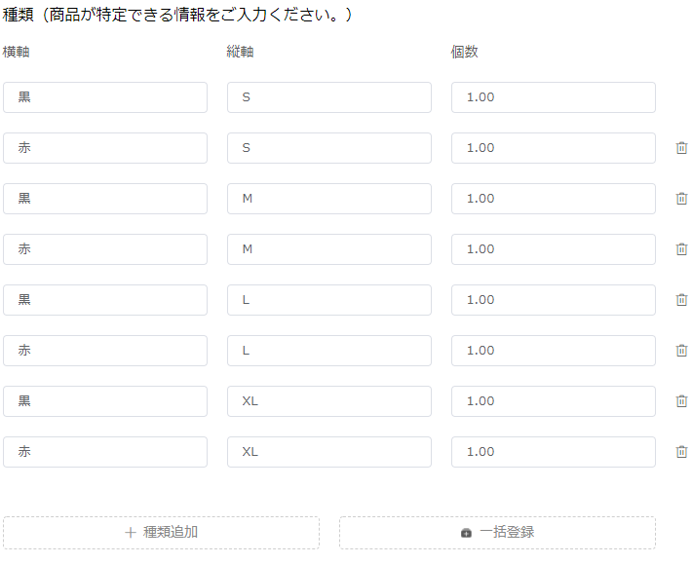Focus the 横軸 field in the 赤 XL row

[x=105, y=452]
